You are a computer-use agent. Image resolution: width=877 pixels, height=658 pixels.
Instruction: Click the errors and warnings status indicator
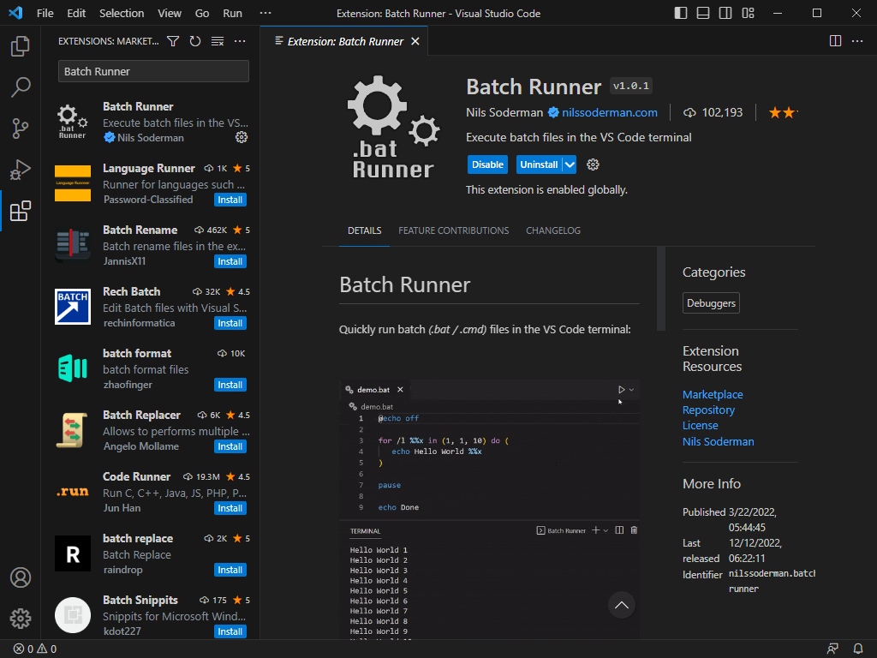coord(34,649)
